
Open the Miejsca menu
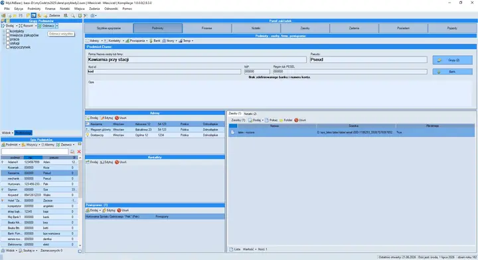[x=79, y=9]
